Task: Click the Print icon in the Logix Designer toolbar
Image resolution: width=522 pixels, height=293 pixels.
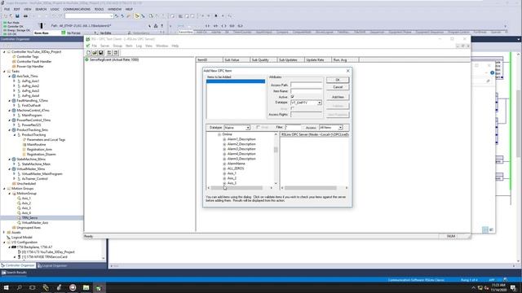Action: click(x=25, y=16)
